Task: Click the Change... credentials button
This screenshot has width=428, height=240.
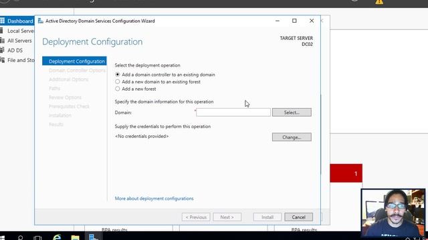Action: pos(292,137)
